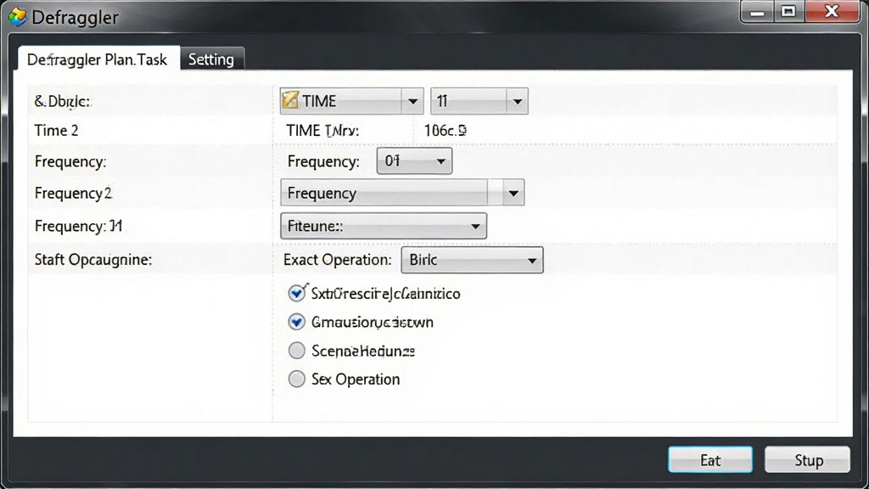Select the Sex Operation radio button
Image resolution: width=869 pixels, height=489 pixels.
[296, 379]
